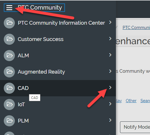Click the IoT folder icon
This screenshot has height=135, width=150.
(x=9, y=104)
